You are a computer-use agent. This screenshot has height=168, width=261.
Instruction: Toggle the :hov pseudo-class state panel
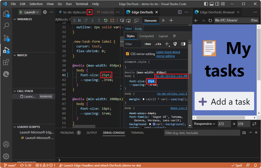coord(147,44)
